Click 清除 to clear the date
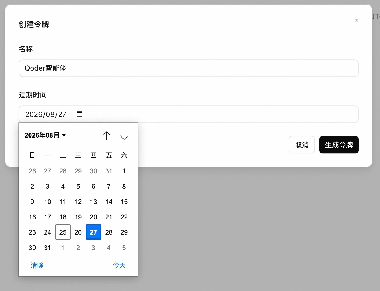 [37, 265]
